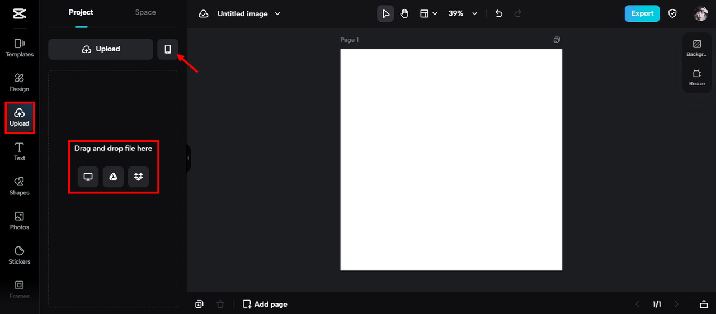Undo the last action
The image size is (716, 314).
(499, 13)
